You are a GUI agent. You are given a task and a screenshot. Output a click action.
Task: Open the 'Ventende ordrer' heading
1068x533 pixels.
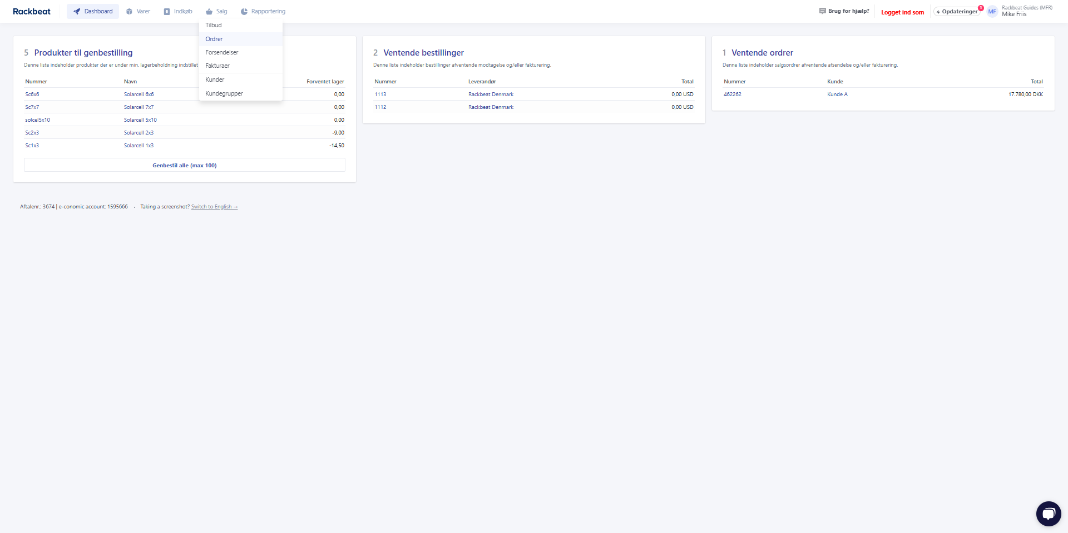click(762, 53)
